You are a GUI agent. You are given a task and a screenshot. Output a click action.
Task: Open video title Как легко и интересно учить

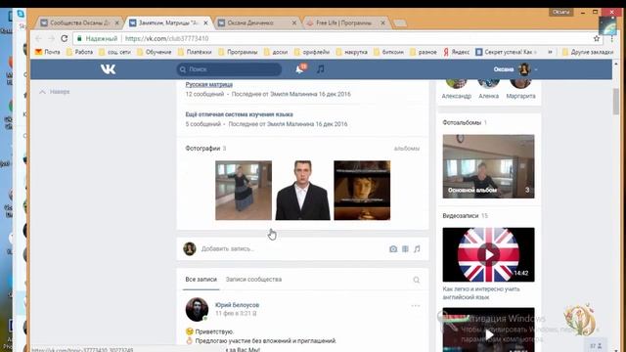(481, 293)
